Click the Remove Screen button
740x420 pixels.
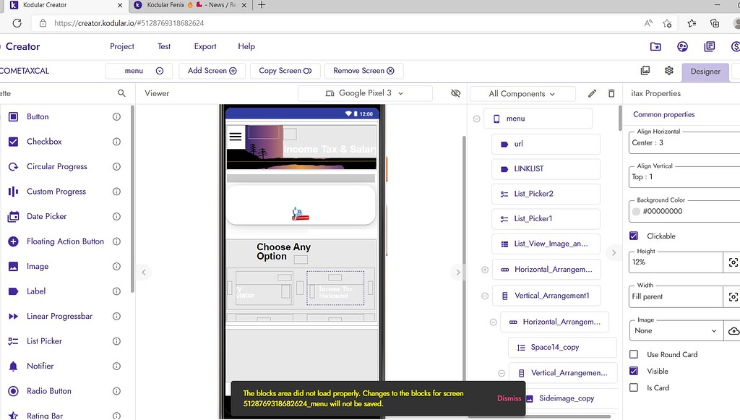[x=363, y=71]
